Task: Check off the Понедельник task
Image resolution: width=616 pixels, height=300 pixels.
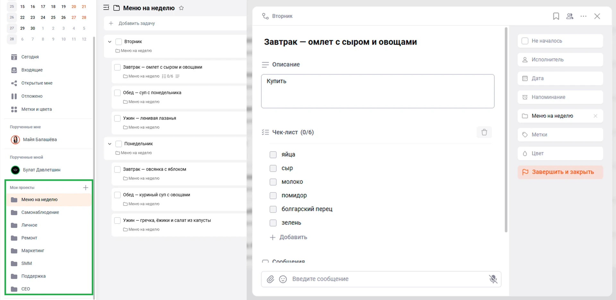Action: click(119, 144)
